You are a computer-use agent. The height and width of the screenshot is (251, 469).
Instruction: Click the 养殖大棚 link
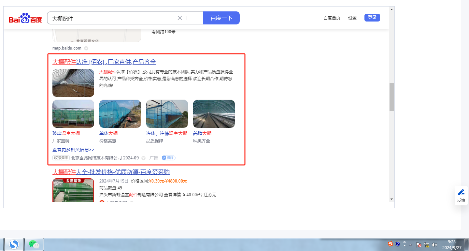[x=202, y=133]
